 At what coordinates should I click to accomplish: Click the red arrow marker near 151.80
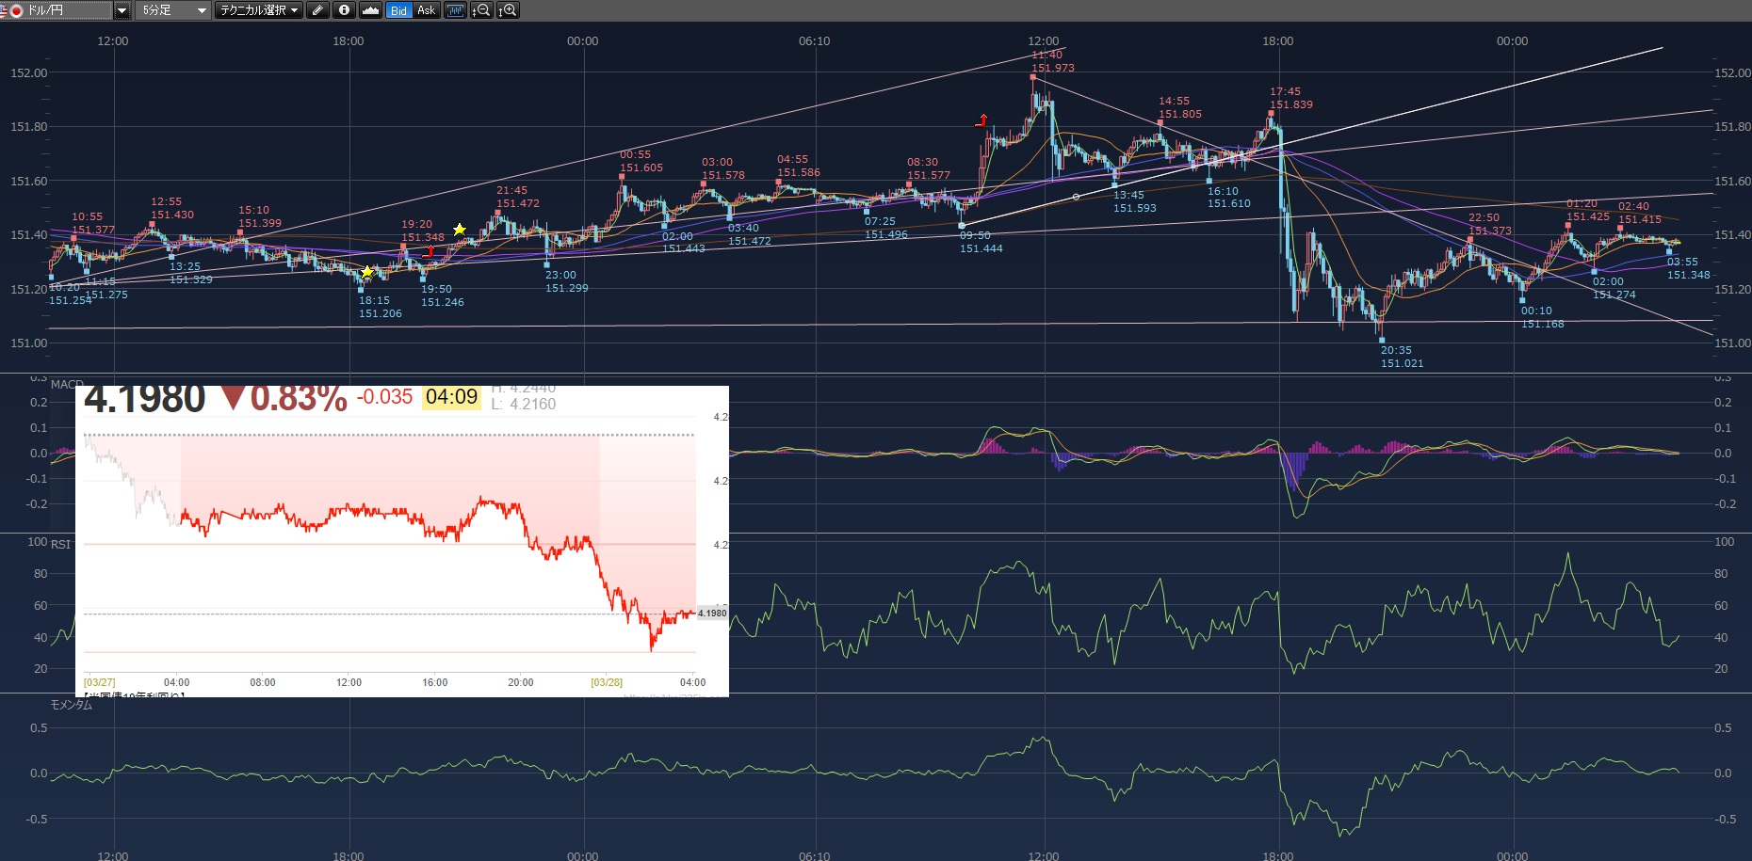point(981,120)
